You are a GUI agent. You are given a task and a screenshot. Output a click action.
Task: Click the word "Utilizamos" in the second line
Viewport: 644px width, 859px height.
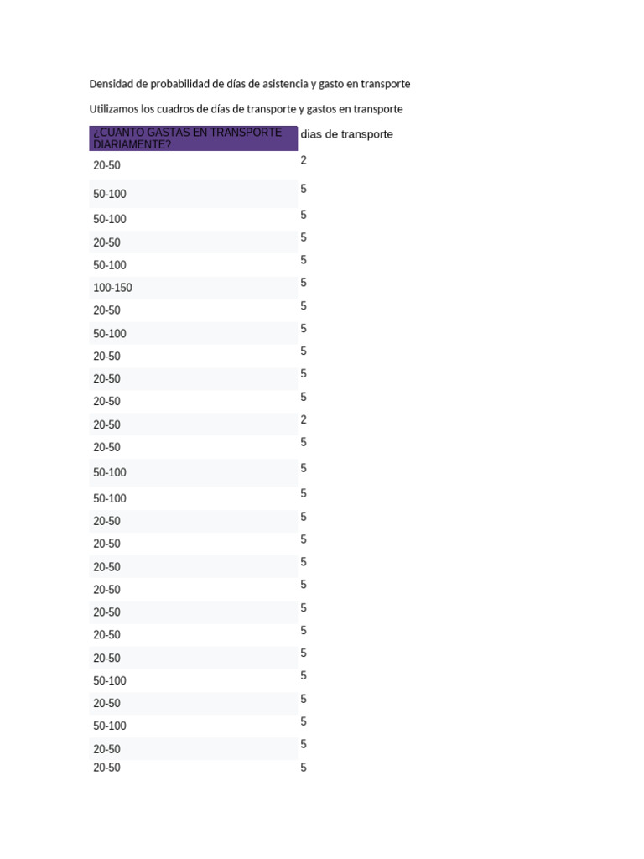114,109
